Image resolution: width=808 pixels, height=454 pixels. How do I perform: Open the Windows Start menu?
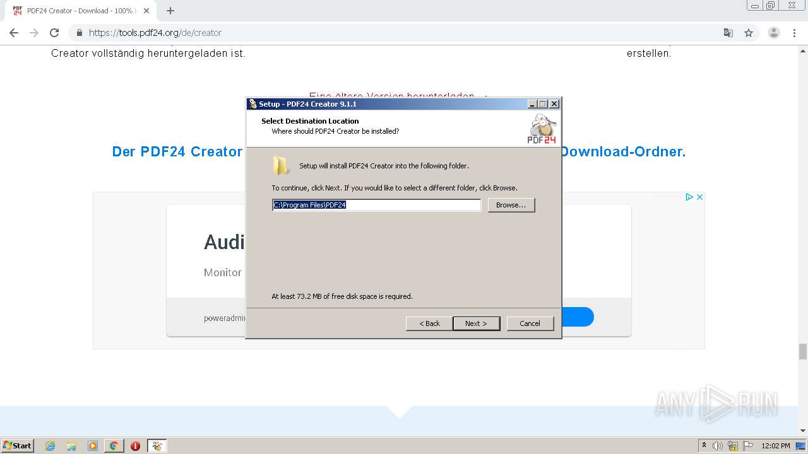(x=17, y=445)
